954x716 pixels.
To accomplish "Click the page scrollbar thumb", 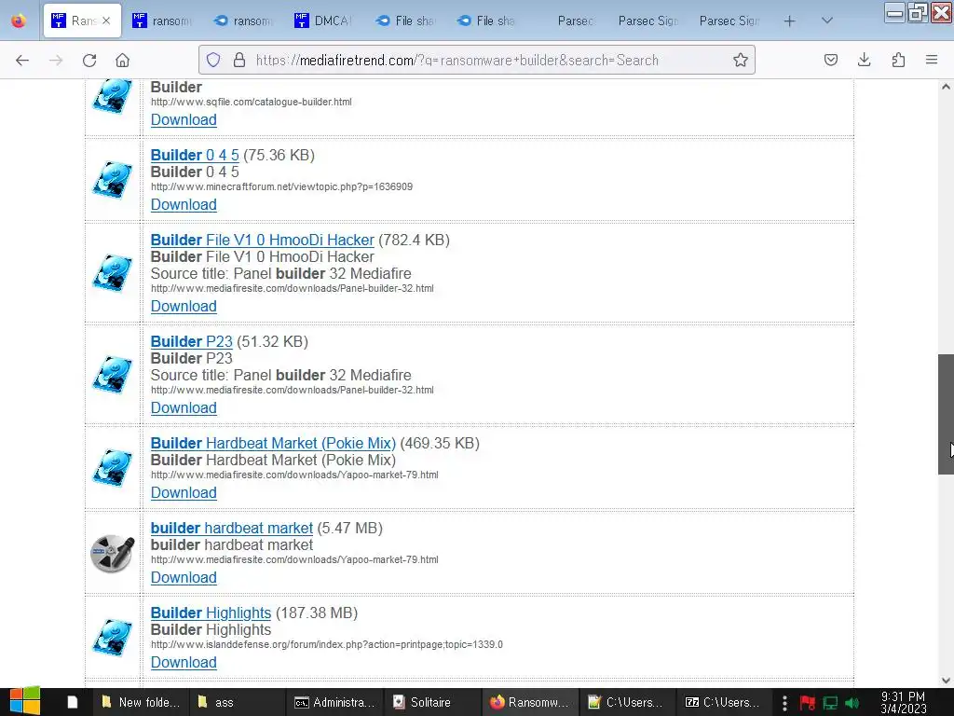I will [946, 414].
